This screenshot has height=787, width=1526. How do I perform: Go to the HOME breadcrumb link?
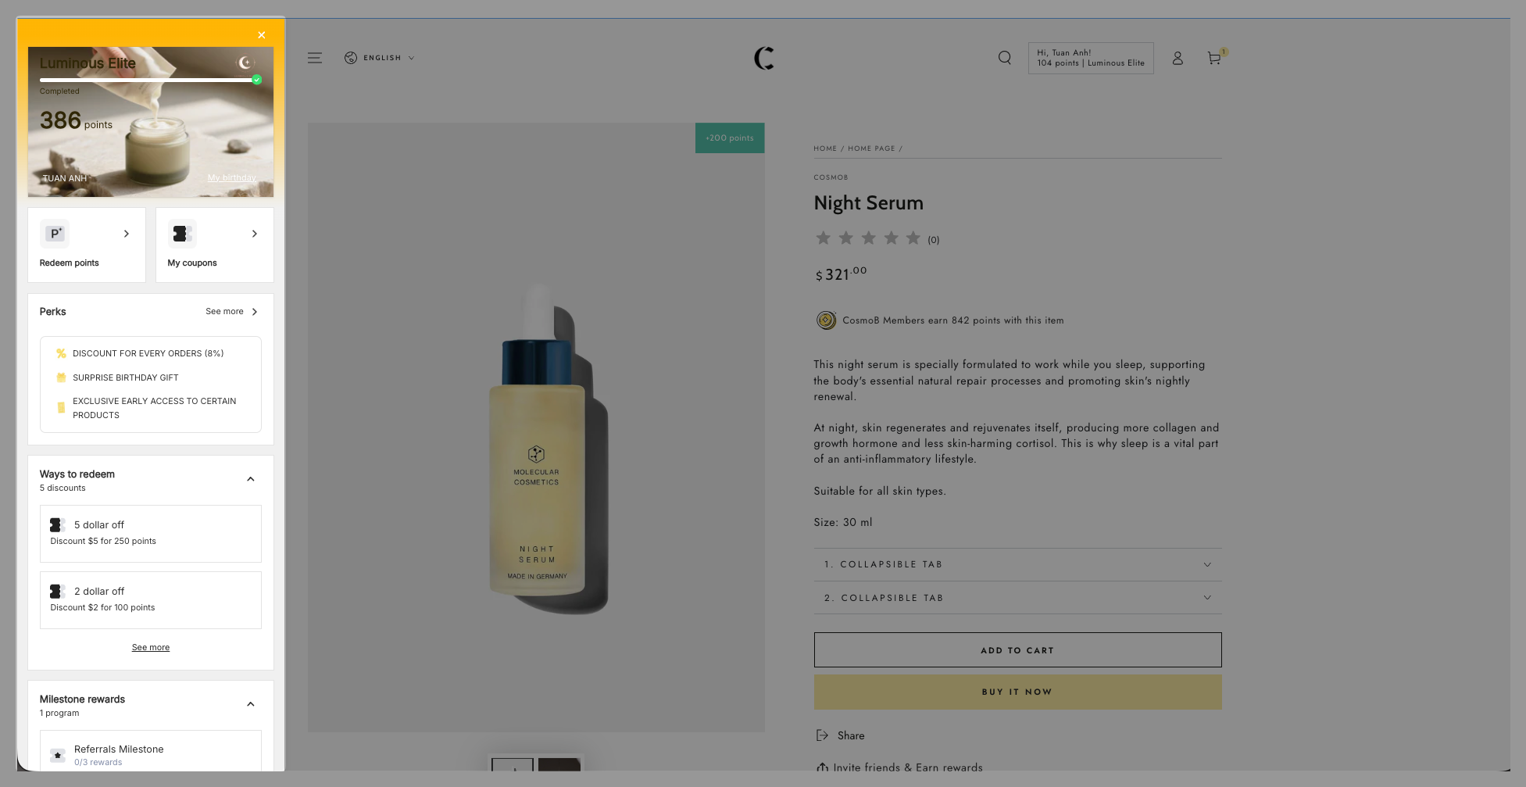coord(825,148)
